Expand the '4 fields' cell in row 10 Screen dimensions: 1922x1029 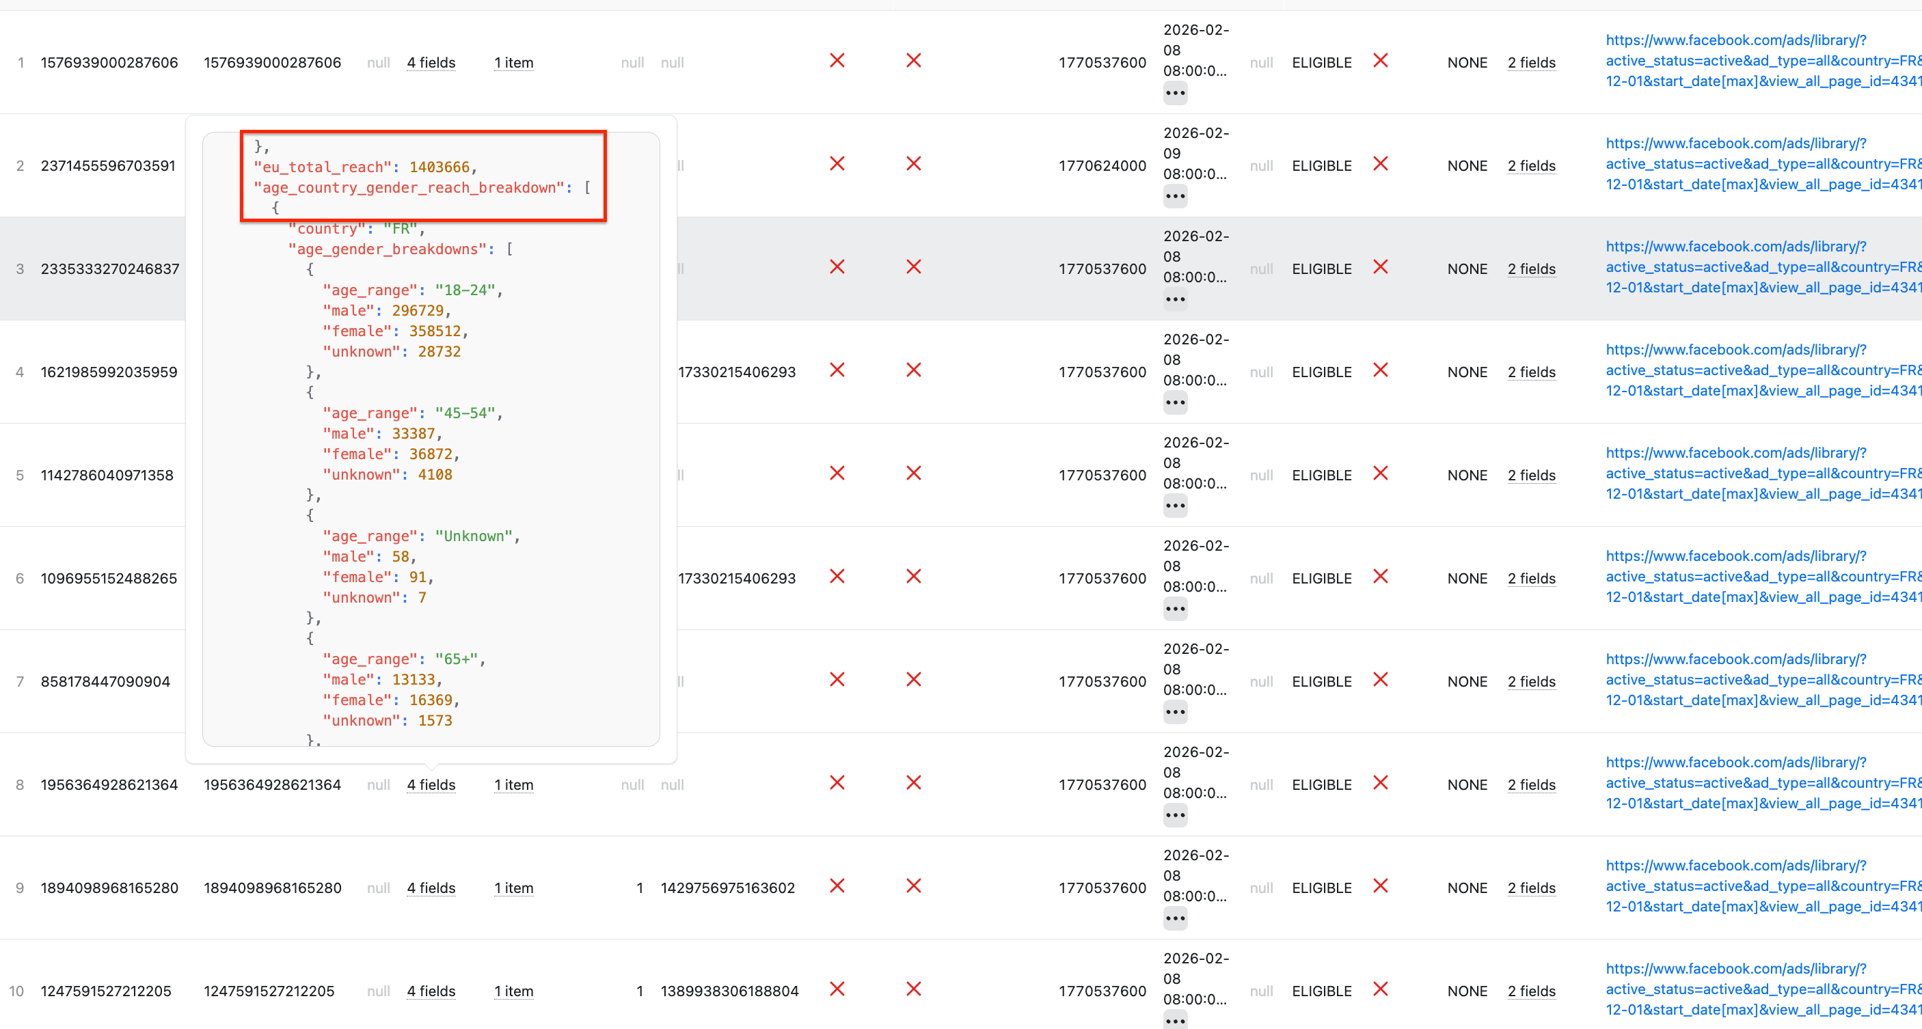(x=431, y=991)
